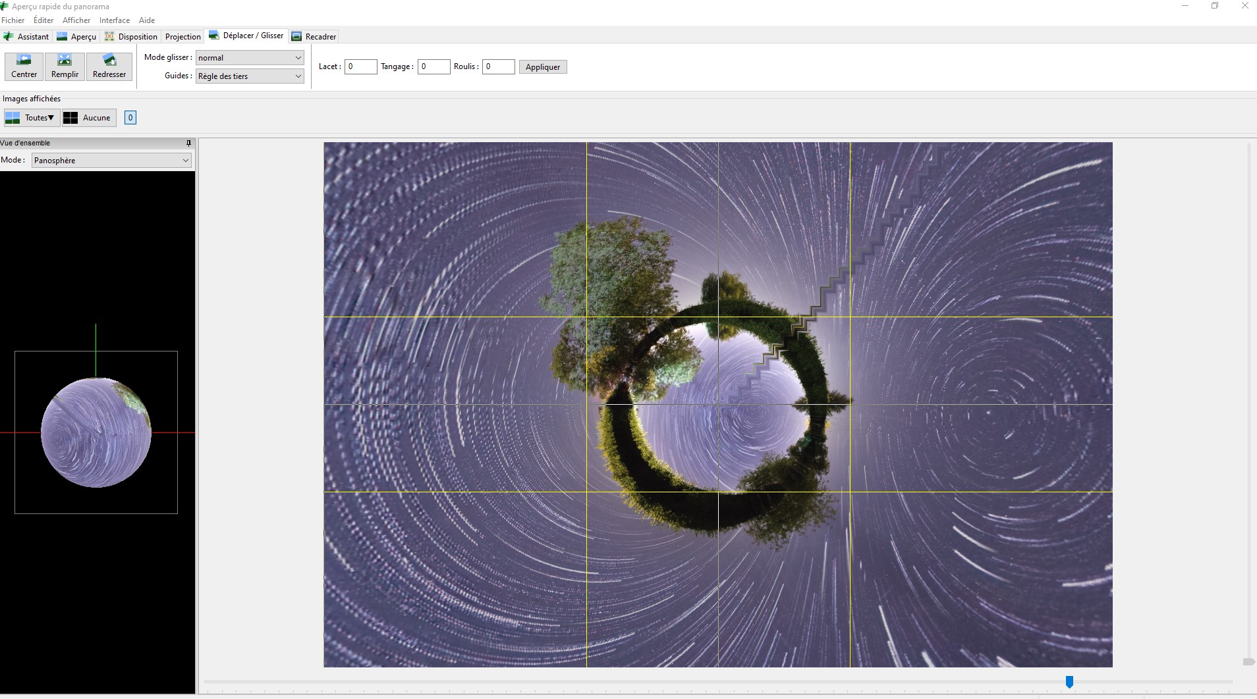
Task: Click the panorama preview image center
Action: [718, 405]
